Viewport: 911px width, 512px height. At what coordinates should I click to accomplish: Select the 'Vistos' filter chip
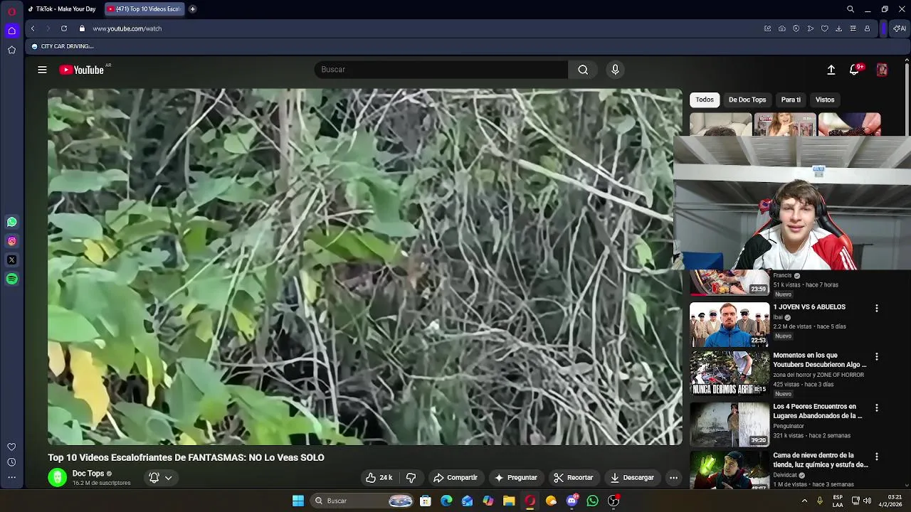(825, 100)
